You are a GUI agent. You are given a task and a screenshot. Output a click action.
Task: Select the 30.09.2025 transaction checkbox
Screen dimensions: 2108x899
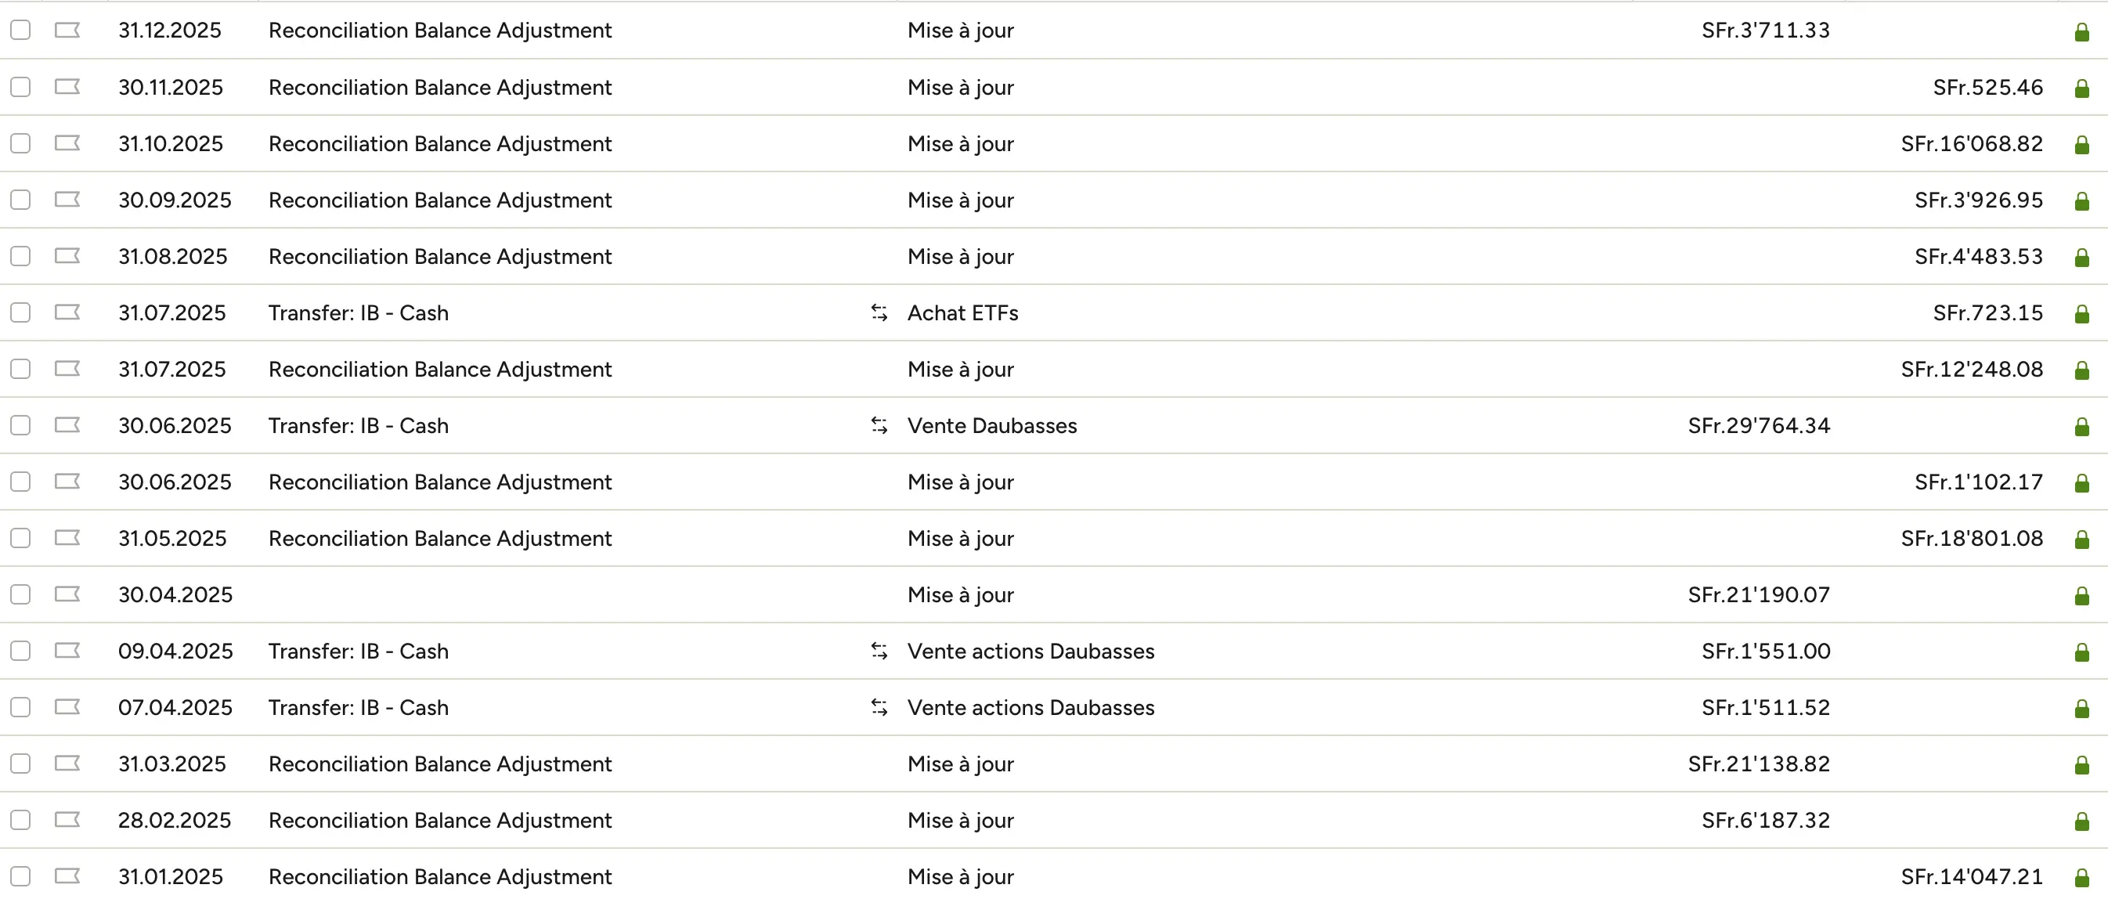20,200
